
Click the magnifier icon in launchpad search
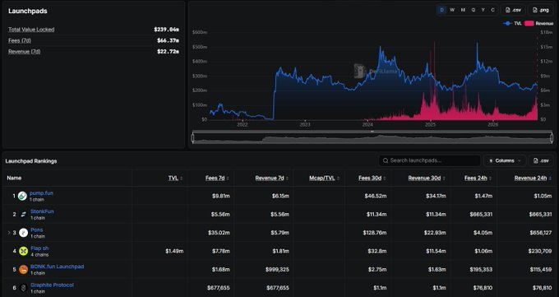386,160
